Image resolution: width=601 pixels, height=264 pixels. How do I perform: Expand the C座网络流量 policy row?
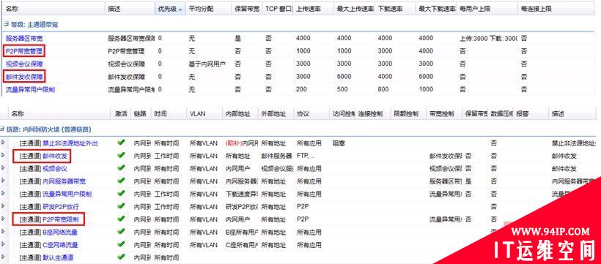[x=4, y=244]
